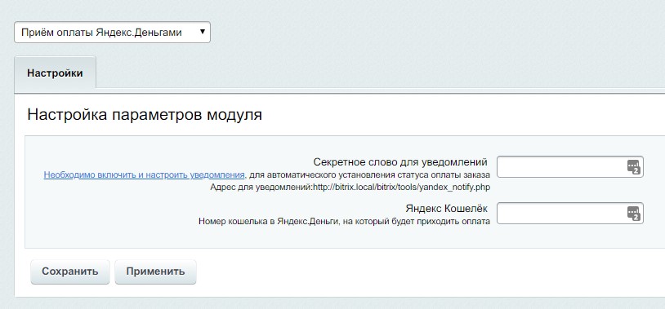Switch to the Настройки tab
Viewport: 665px width, 309px height.
point(55,73)
